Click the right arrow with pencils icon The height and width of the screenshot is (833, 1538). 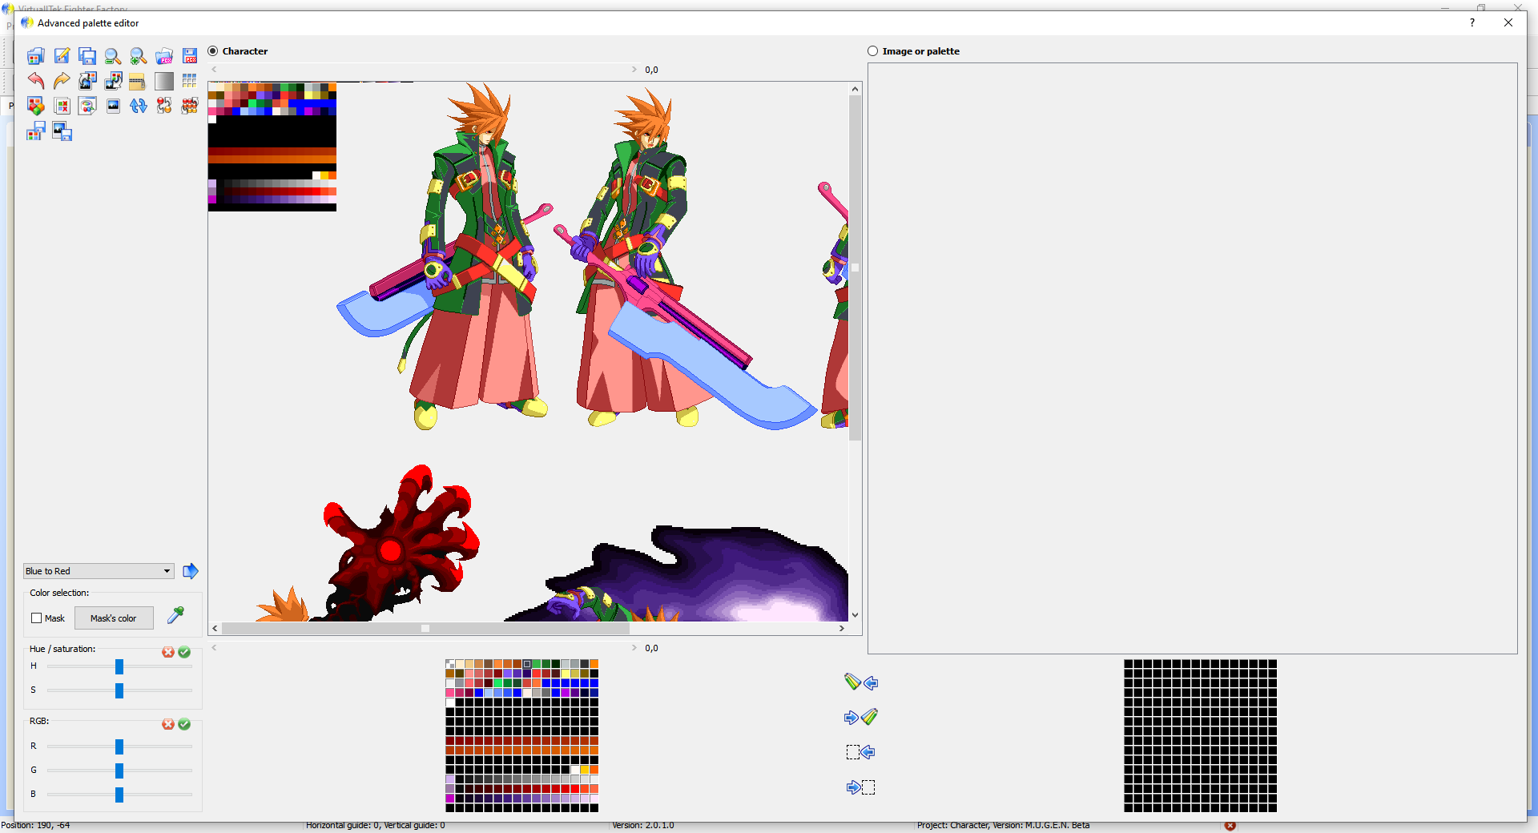pyautogui.click(x=861, y=717)
